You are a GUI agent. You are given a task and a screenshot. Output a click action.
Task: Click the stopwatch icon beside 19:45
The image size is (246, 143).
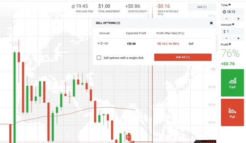(73, 6)
